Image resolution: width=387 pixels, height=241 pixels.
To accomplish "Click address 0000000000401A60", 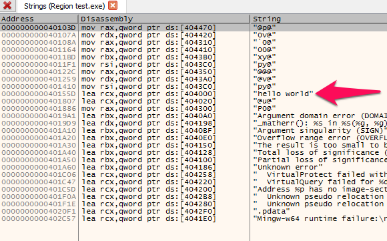I will [39, 167].
